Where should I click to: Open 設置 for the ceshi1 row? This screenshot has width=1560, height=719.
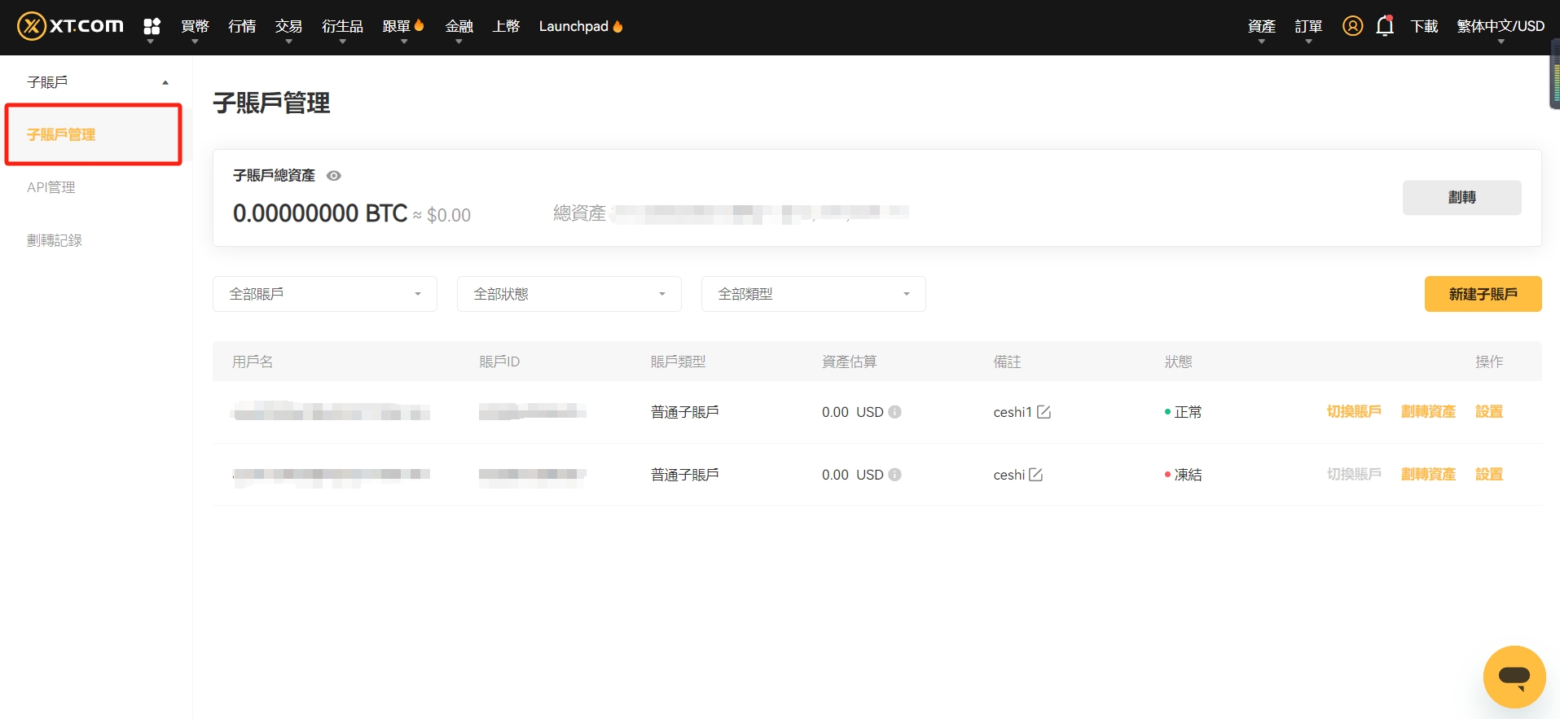pyautogui.click(x=1489, y=412)
